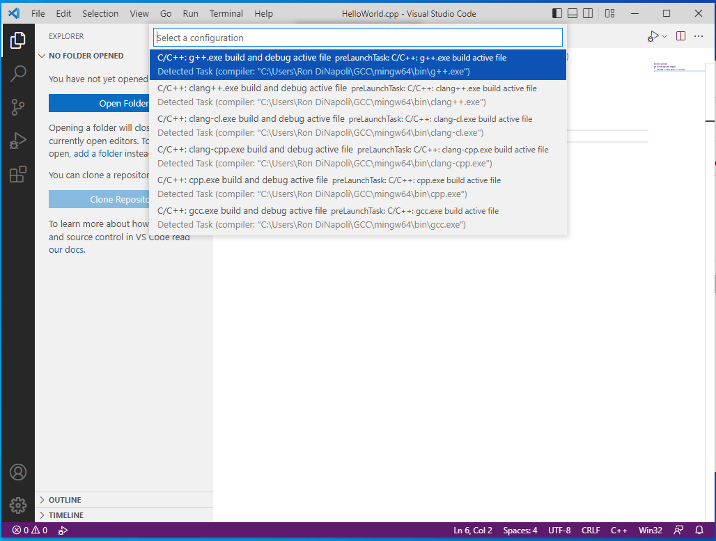Screen dimensions: 716x541
Task: Toggle primary side bar layout button
Action: click(x=557, y=13)
